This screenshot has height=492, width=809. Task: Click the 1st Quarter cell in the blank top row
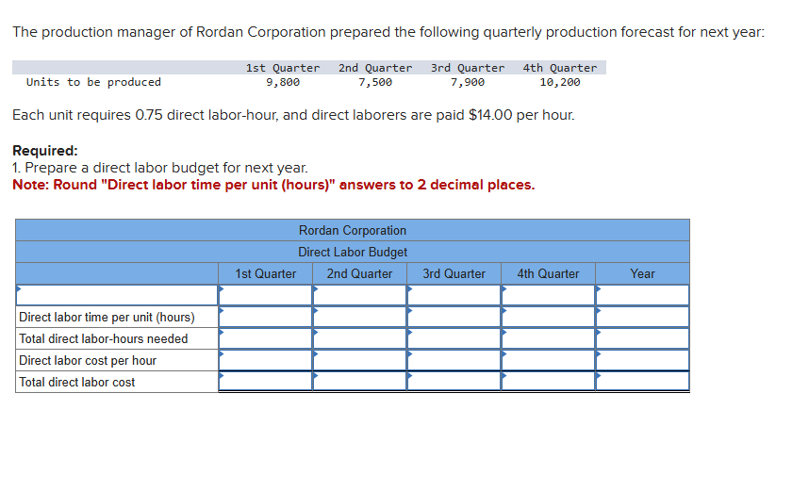(265, 295)
